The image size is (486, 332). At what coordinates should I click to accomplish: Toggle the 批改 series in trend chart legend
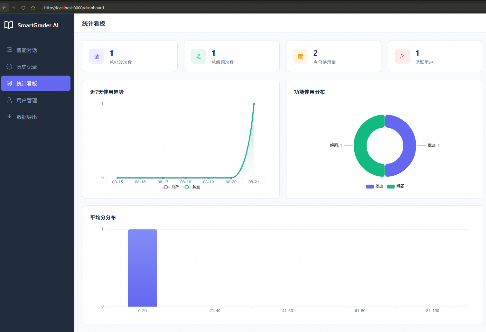pos(171,187)
